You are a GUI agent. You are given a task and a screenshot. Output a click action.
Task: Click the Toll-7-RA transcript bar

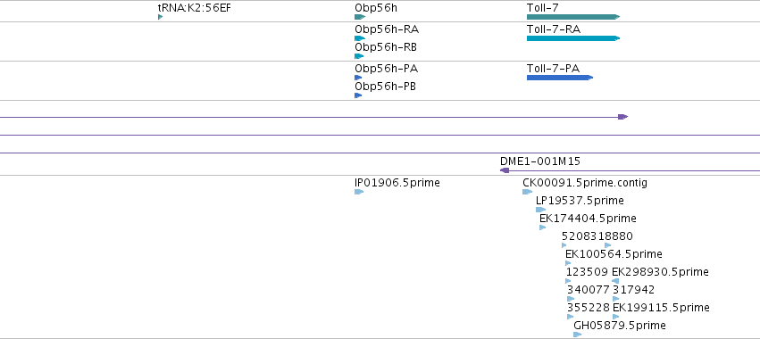573,38
